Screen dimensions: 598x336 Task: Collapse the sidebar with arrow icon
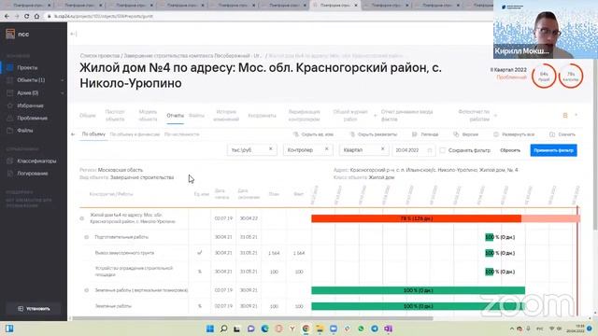[x=74, y=34]
